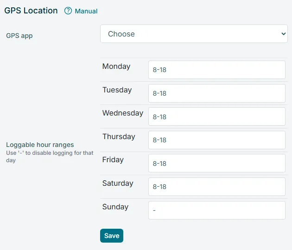Click the Saturday hours input field
Image resolution: width=292 pixels, height=250 pixels.
(x=217, y=187)
